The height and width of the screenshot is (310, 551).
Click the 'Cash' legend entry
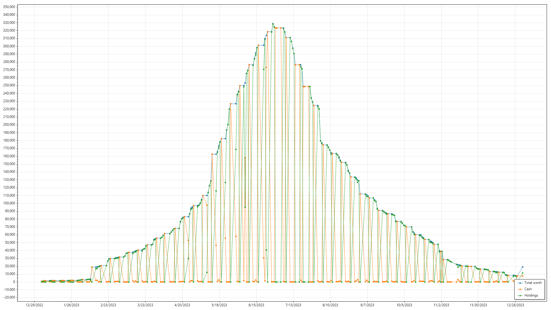click(525, 289)
